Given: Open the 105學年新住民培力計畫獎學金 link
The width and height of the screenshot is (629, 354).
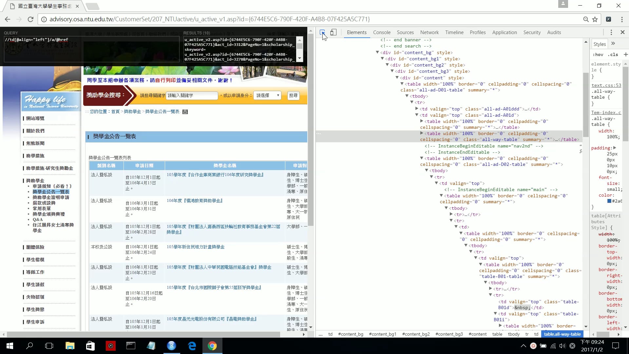Looking at the screenshot, I should 196,247.
